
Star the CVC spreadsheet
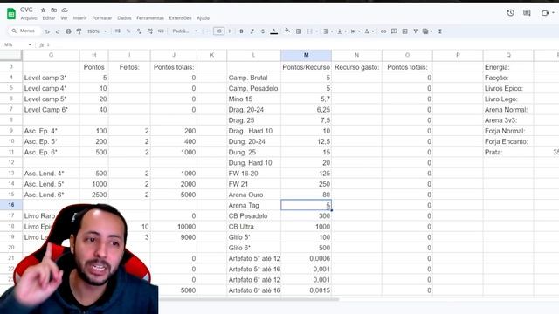(43, 10)
